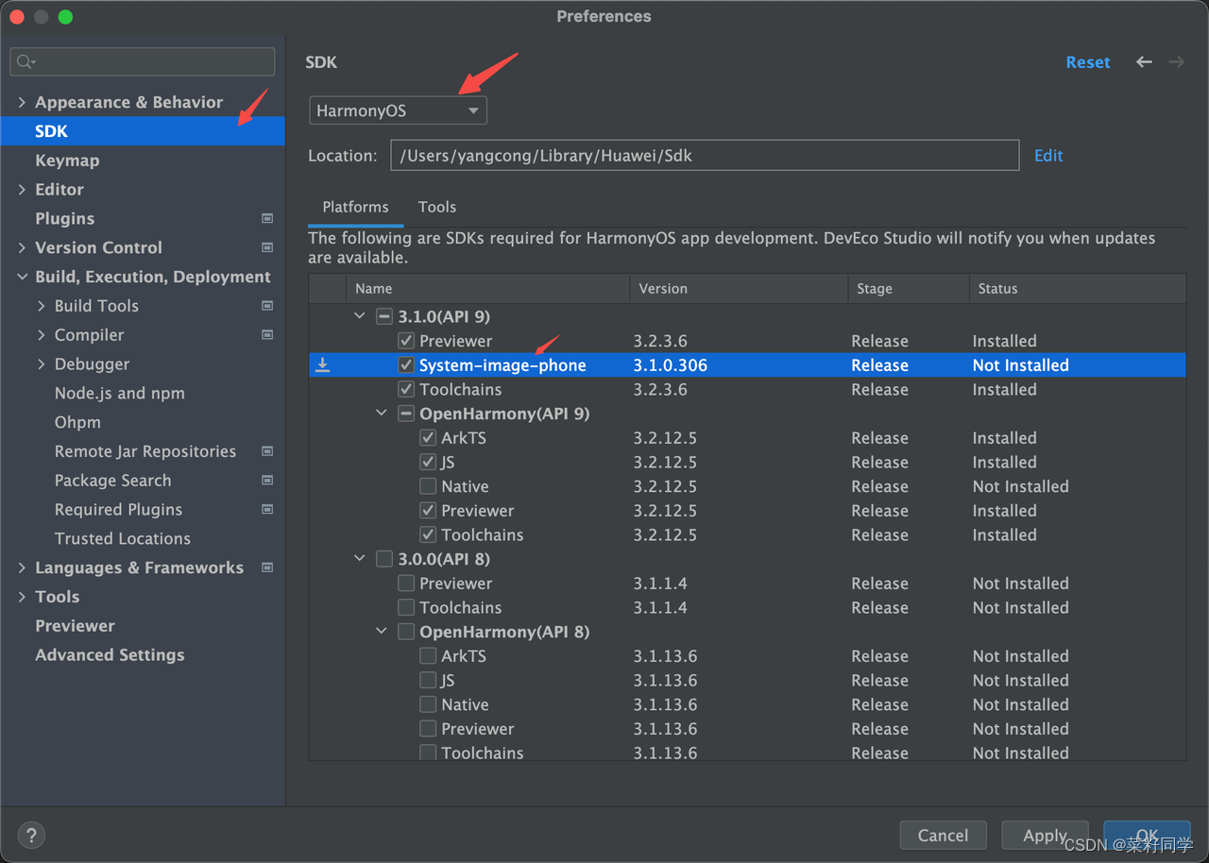Click the project-level icon beside Remote Jar Repositories

click(267, 451)
